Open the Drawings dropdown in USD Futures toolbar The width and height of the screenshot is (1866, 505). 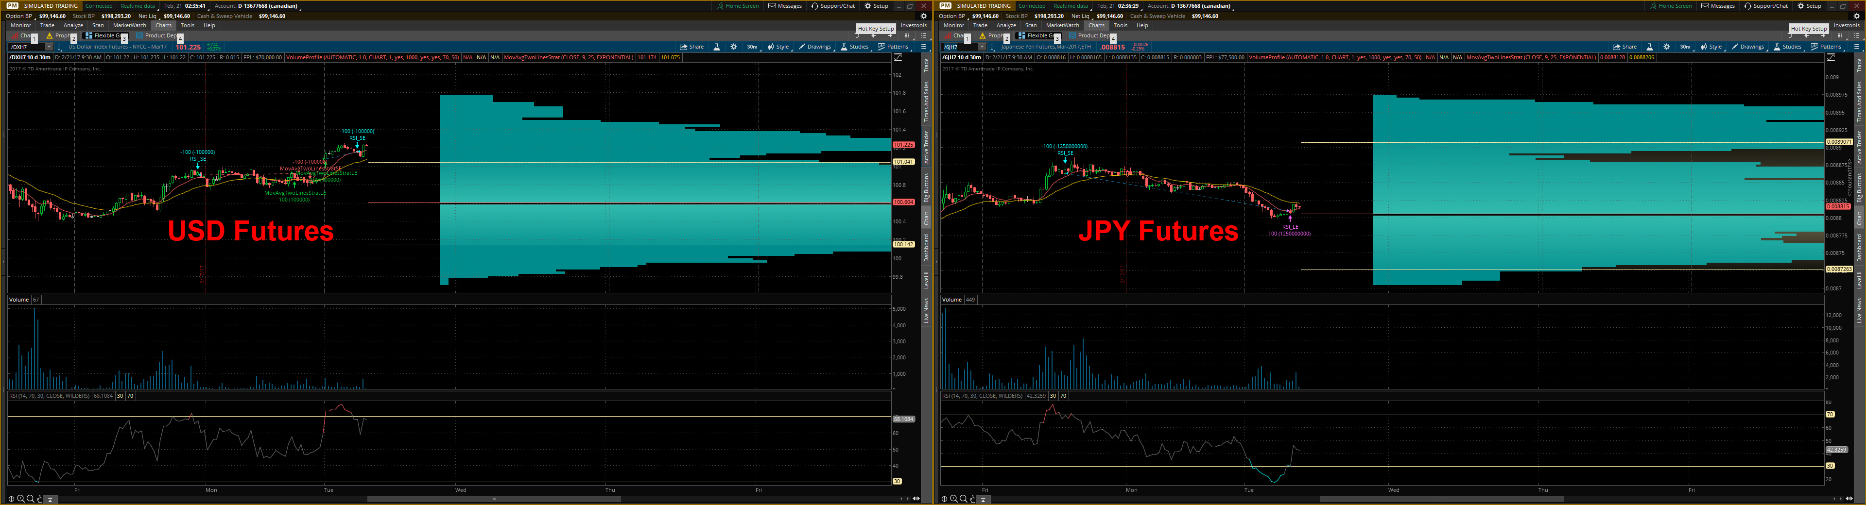tap(816, 47)
